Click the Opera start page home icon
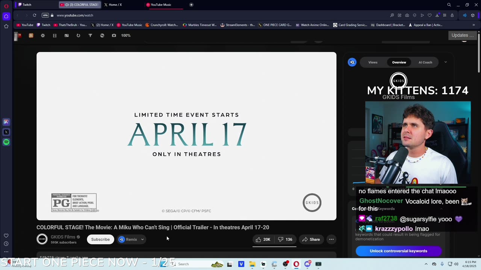Image resolution: width=481 pixels, height=270 pixels. [6, 16]
